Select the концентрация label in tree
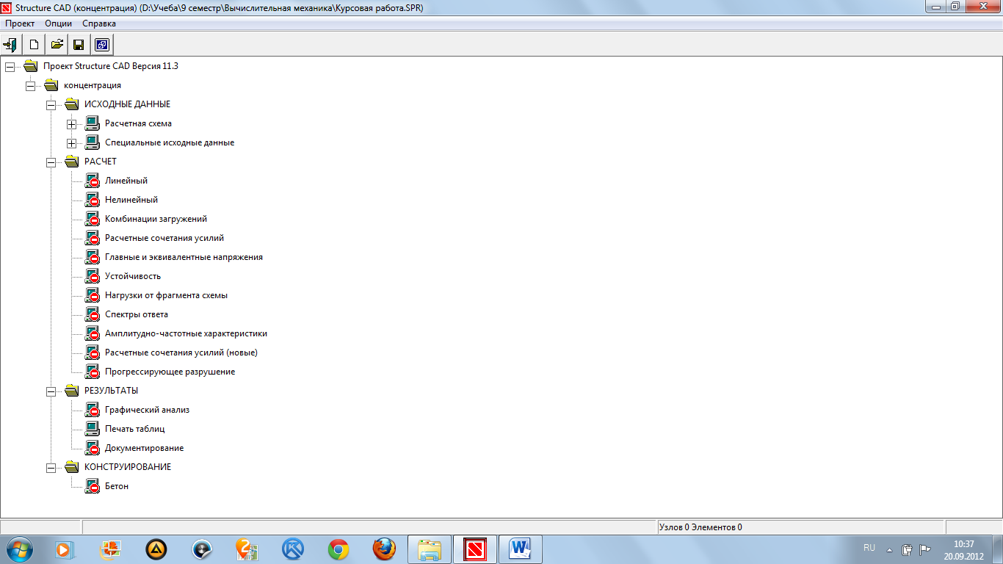 point(93,85)
